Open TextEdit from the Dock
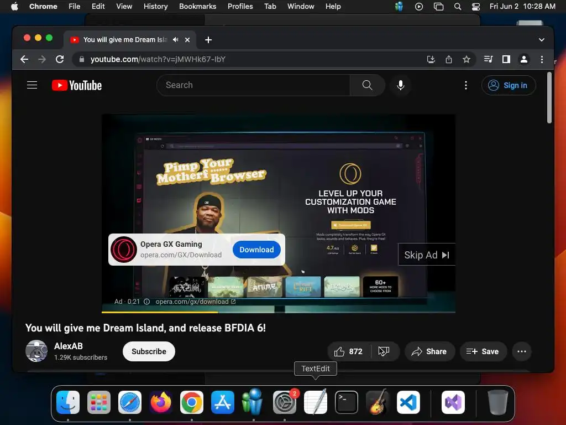The height and width of the screenshot is (425, 566). click(316, 402)
